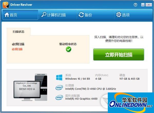The width and height of the screenshot is (154, 113).
Task: Select the 扫描状态 panel tab
Action: [x=18, y=32]
